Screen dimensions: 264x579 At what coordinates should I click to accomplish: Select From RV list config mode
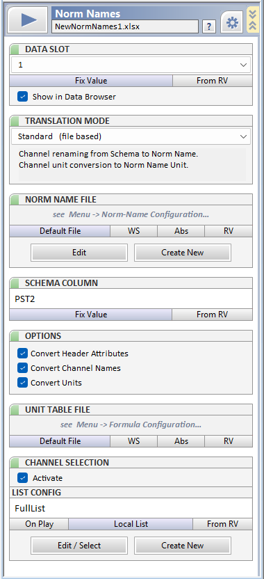223,524
